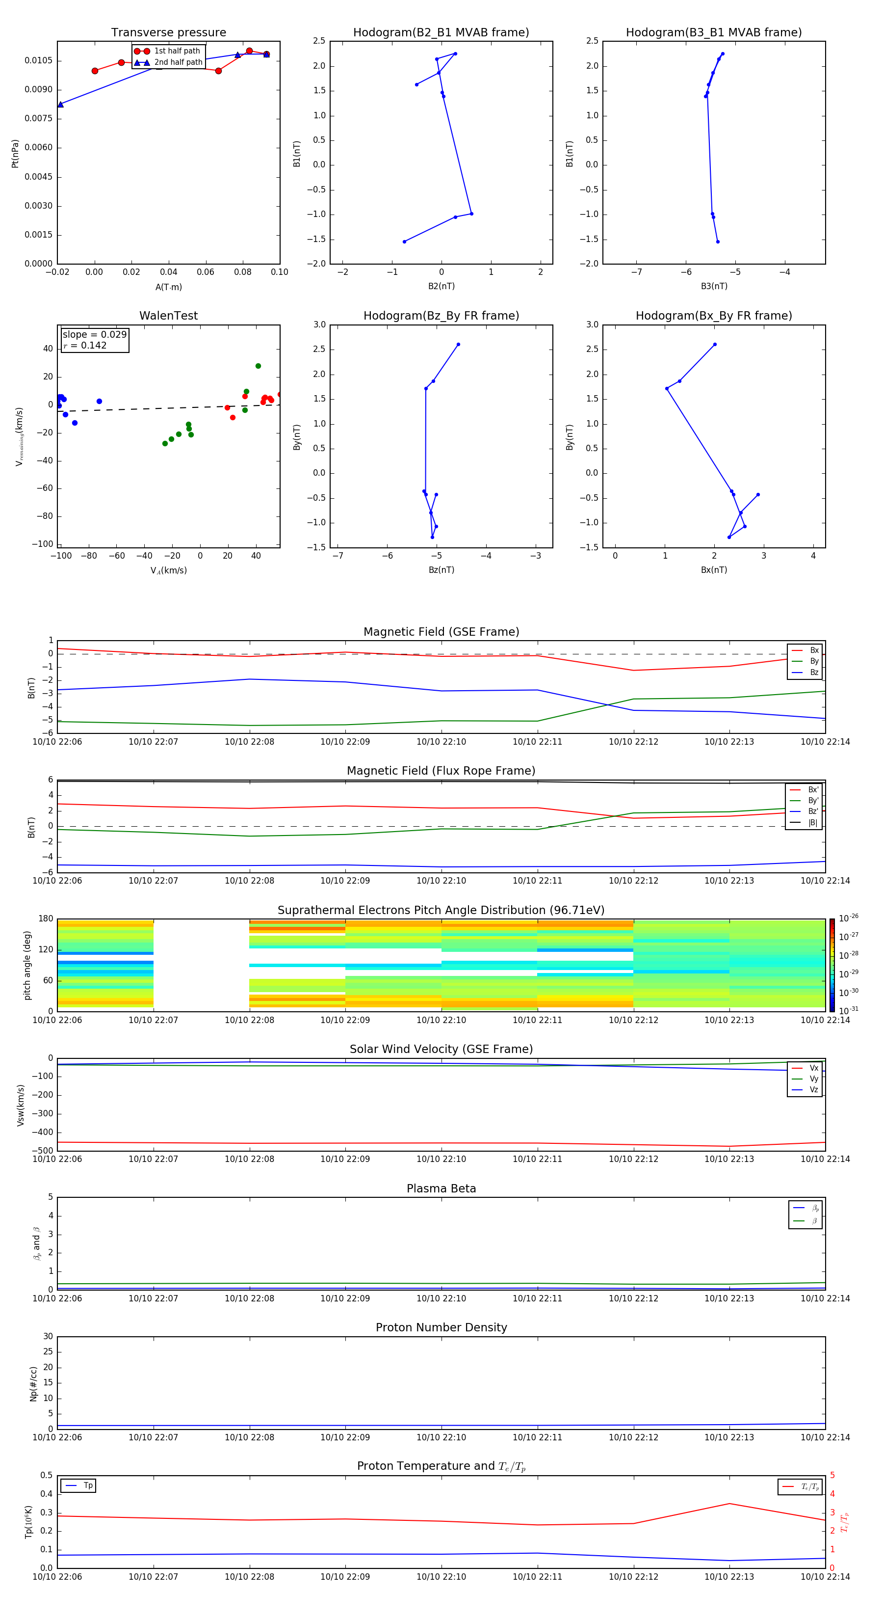Click the 'WalenTest' plot title

tap(168, 316)
